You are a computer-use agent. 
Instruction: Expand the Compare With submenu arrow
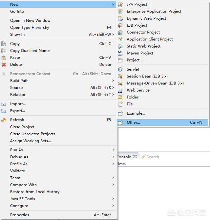[113, 185]
